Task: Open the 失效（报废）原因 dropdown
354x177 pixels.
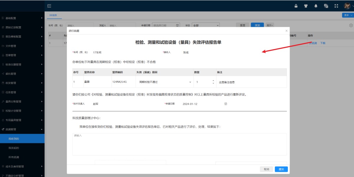Action: (x=190, y=82)
